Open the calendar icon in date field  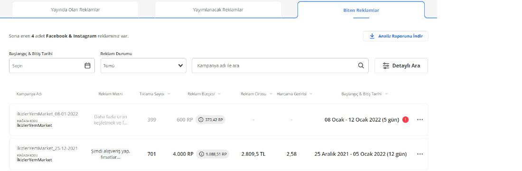88,66
